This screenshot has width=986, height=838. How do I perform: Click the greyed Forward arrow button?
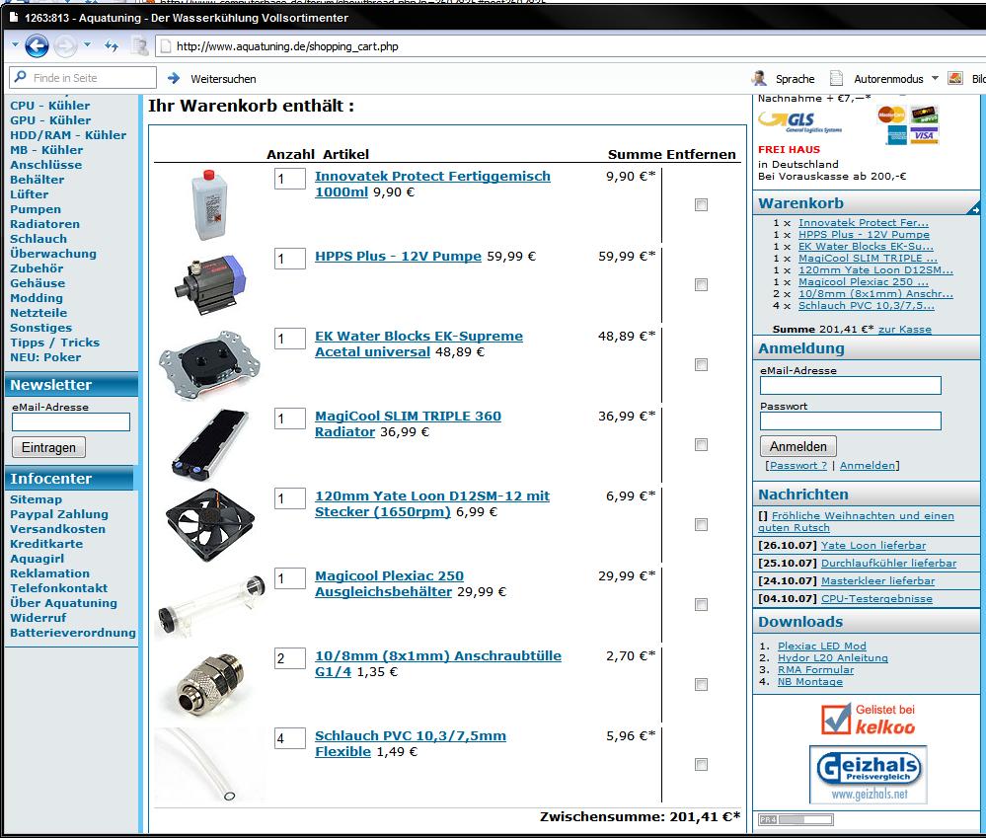click(x=65, y=45)
